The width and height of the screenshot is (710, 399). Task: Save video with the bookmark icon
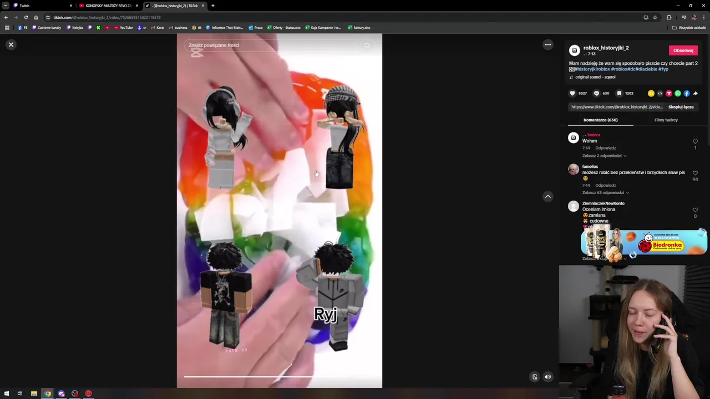point(619,93)
